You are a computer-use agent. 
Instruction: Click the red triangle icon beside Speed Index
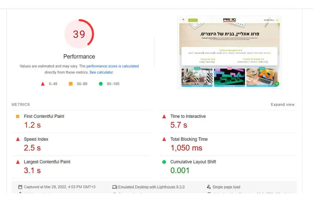(18, 139)
